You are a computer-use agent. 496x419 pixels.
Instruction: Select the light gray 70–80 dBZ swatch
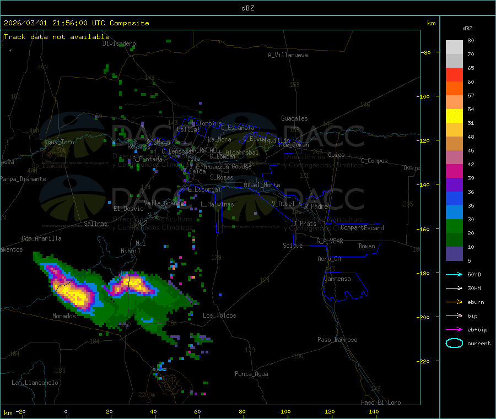coord(454,47)
